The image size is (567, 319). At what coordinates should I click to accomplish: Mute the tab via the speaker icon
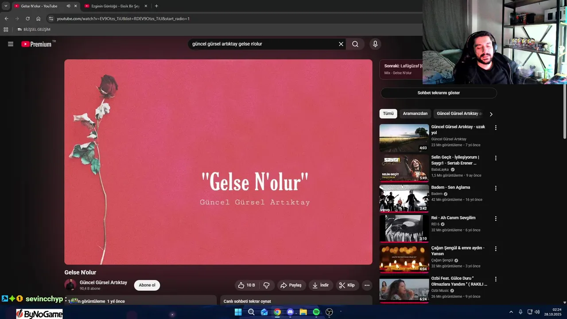[x=68, y=6]
